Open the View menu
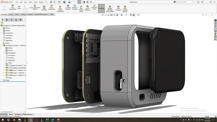217x122 pixels. [25, 2]
